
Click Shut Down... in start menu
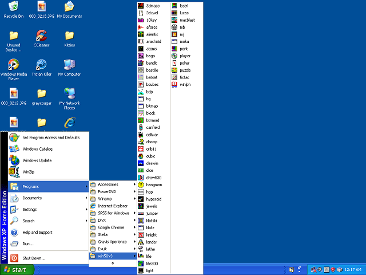click(48, 258)
